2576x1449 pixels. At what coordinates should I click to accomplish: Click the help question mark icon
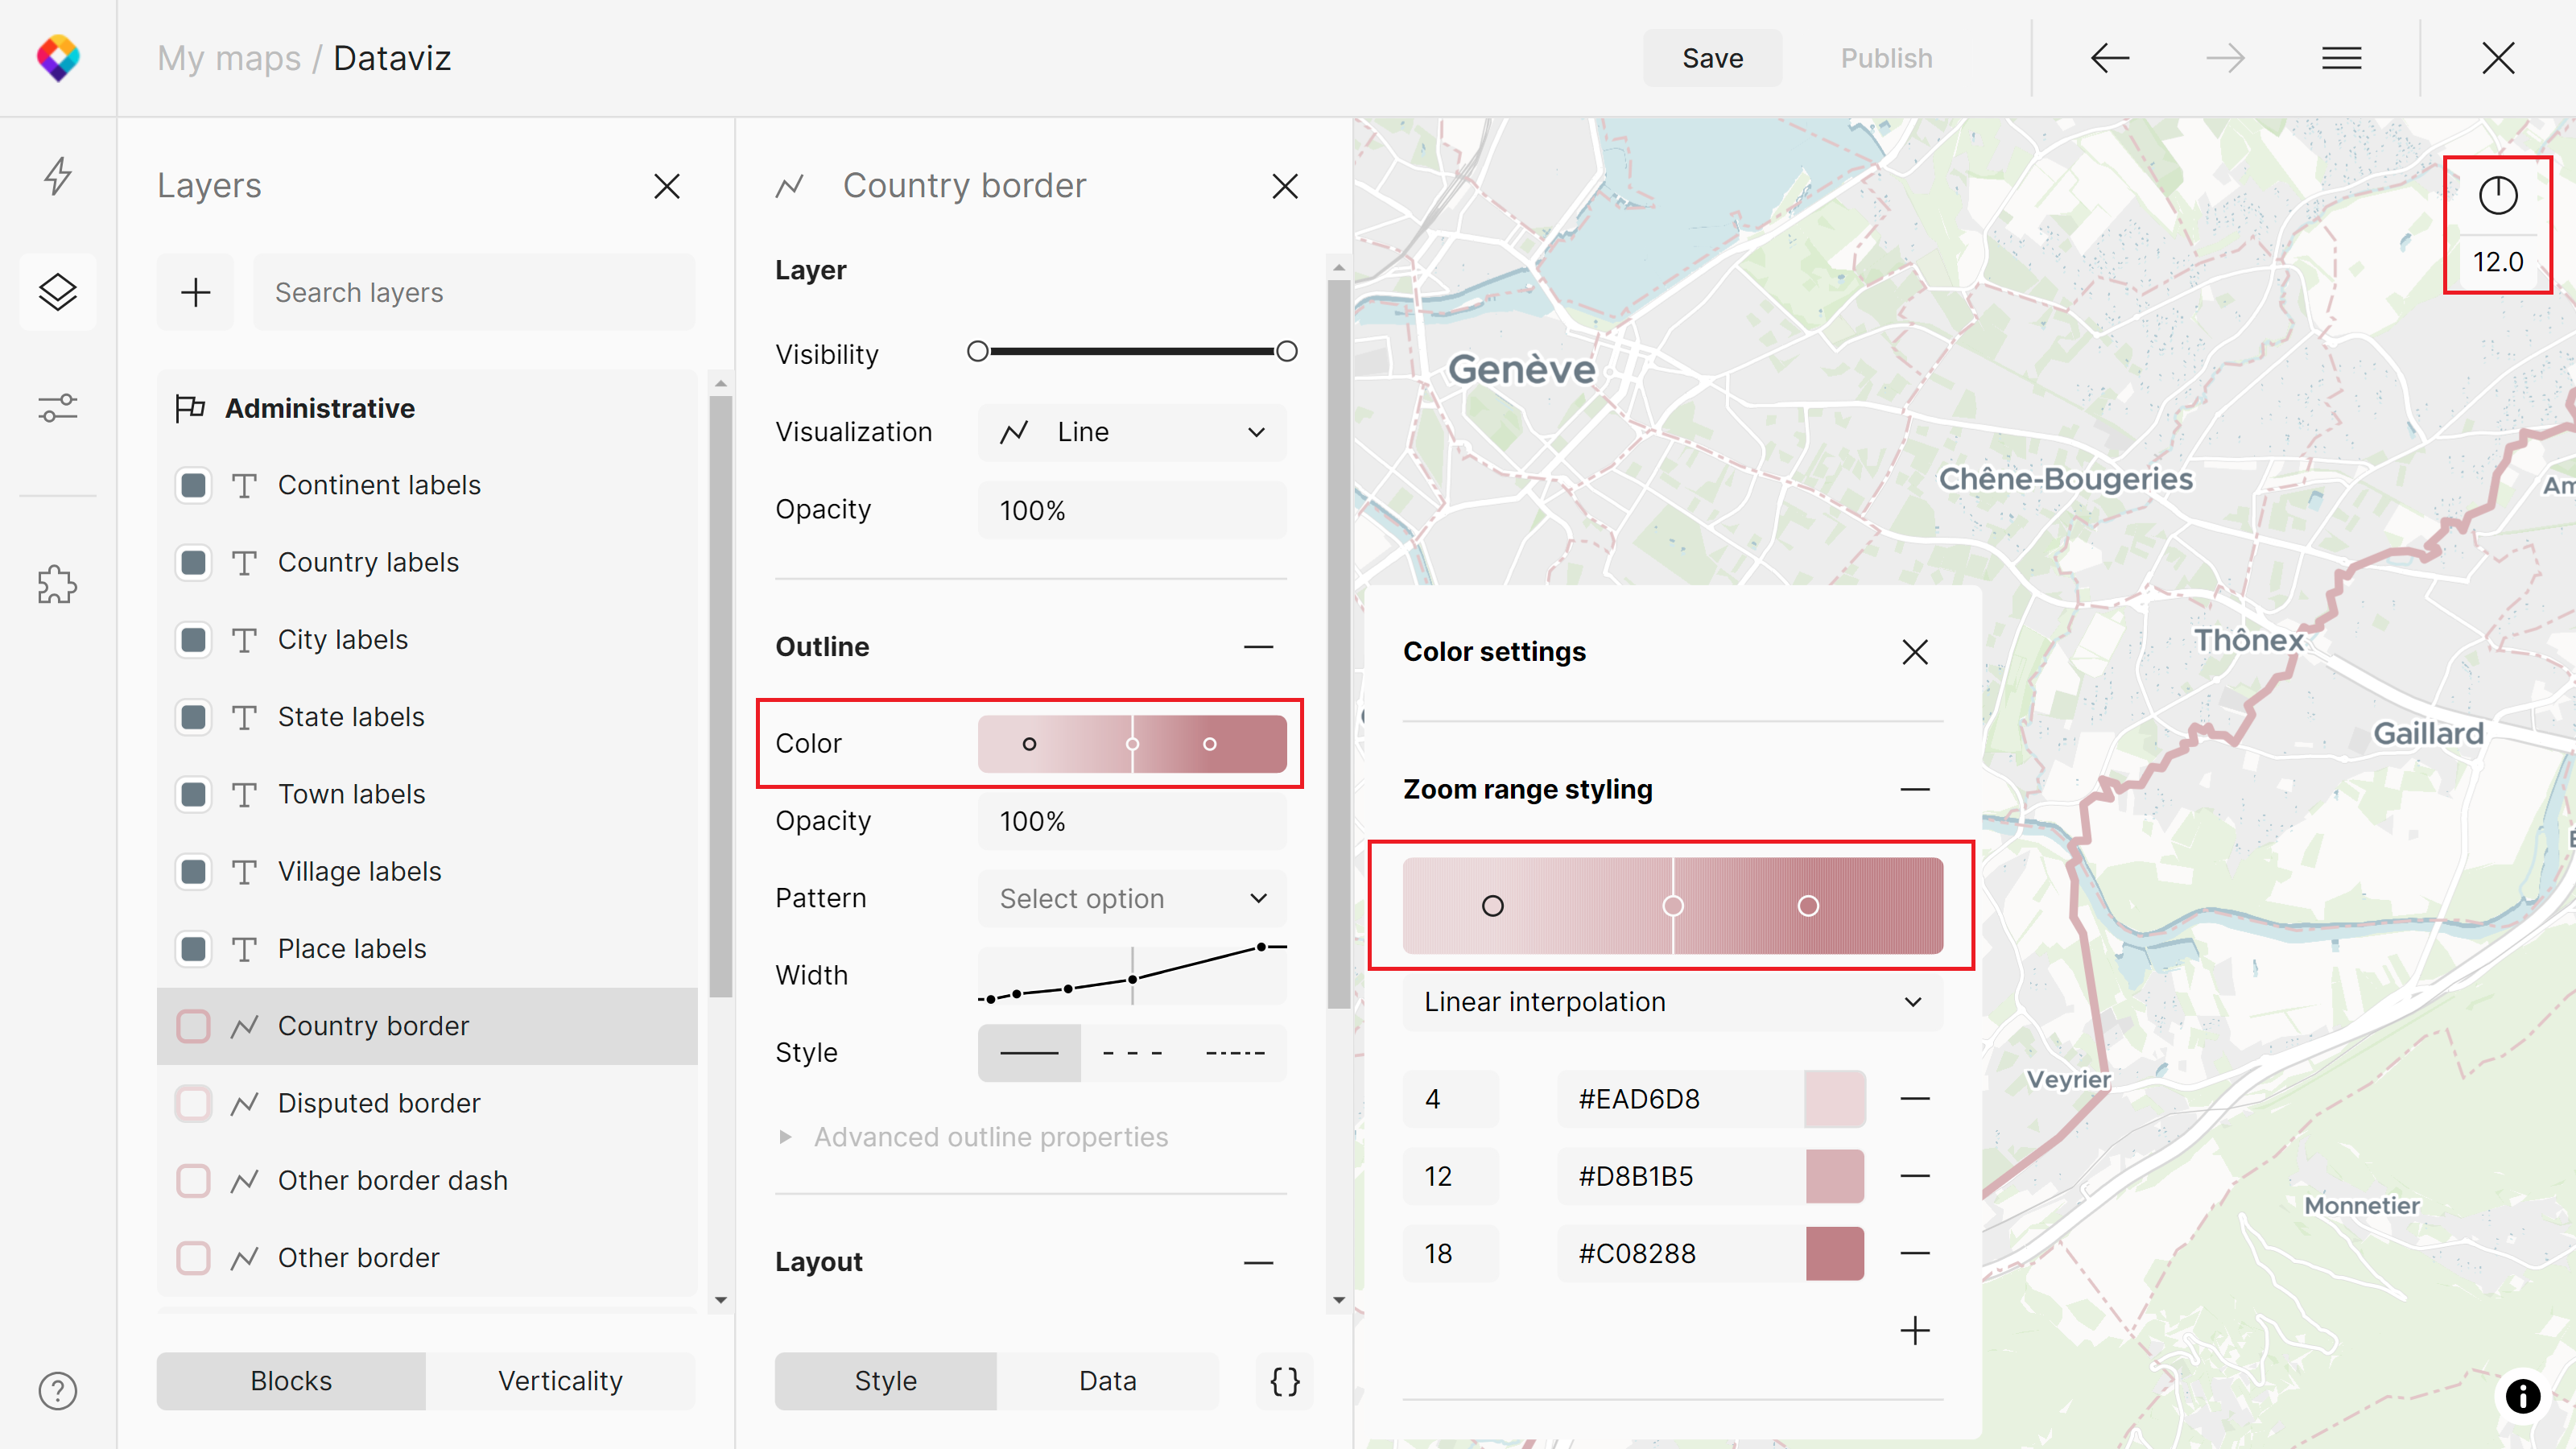(x=58, y=1391)
